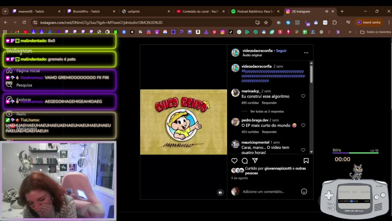Open a new browser tab
392x221 pixels.
[x=342, y=11]
